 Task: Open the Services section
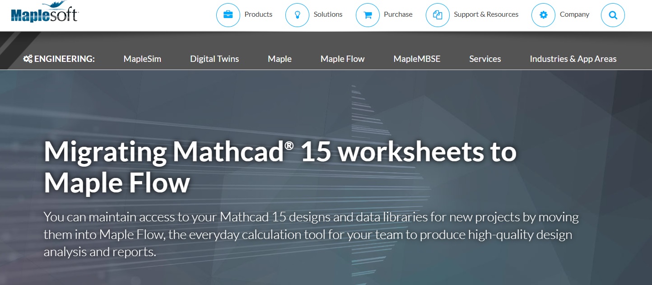(485, 59)
